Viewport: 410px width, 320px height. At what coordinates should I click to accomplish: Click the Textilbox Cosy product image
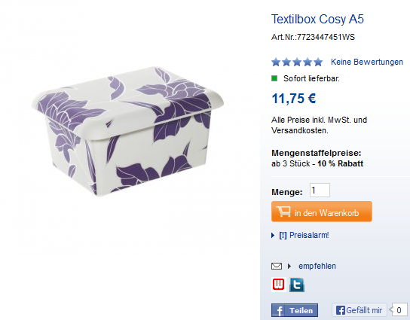(128, 132)
